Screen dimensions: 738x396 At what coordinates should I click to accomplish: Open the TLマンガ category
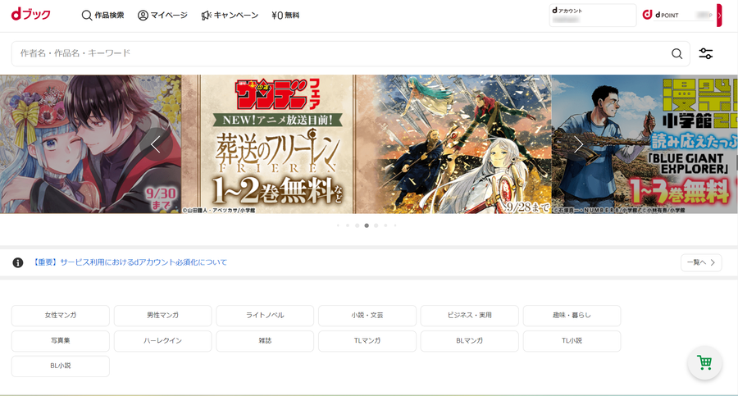(x=367, y=341)
